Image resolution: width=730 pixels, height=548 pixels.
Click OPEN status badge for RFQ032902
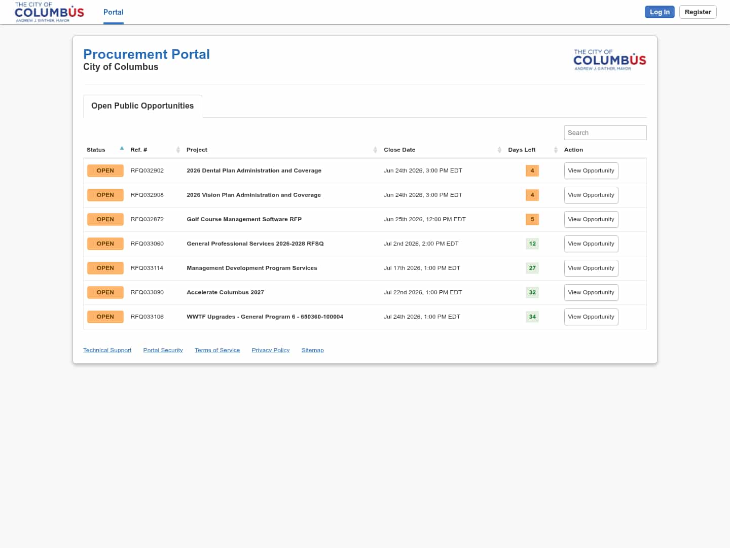point(105,170)
